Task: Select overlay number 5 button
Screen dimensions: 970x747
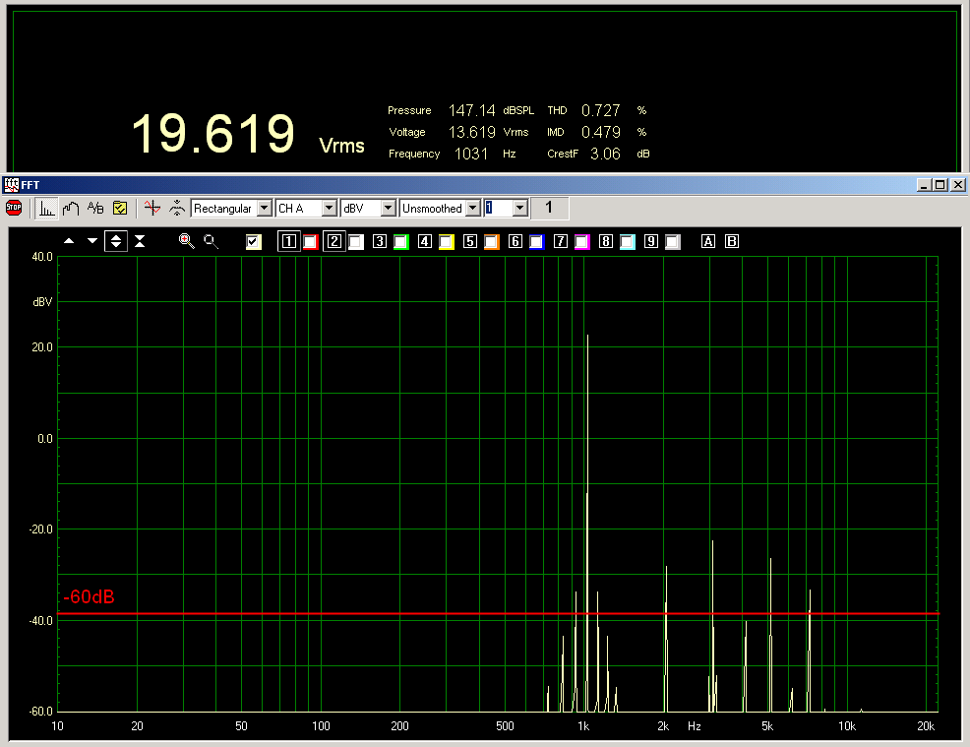Action: point(470,241)
